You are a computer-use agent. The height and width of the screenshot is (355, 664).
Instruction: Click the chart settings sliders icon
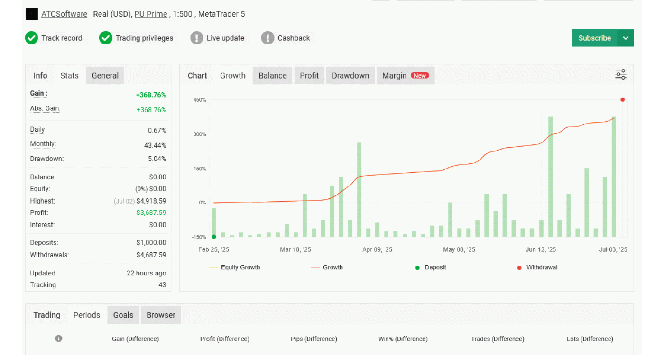620,74
